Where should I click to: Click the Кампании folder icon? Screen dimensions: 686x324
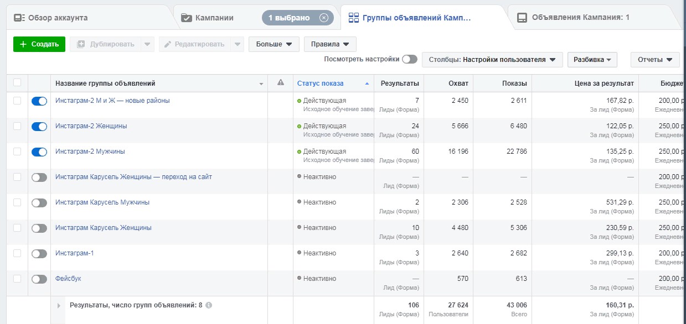coord(187,18)
